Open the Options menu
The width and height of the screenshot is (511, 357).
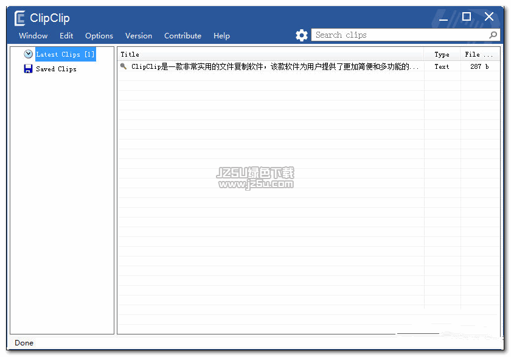coord(99,35)
